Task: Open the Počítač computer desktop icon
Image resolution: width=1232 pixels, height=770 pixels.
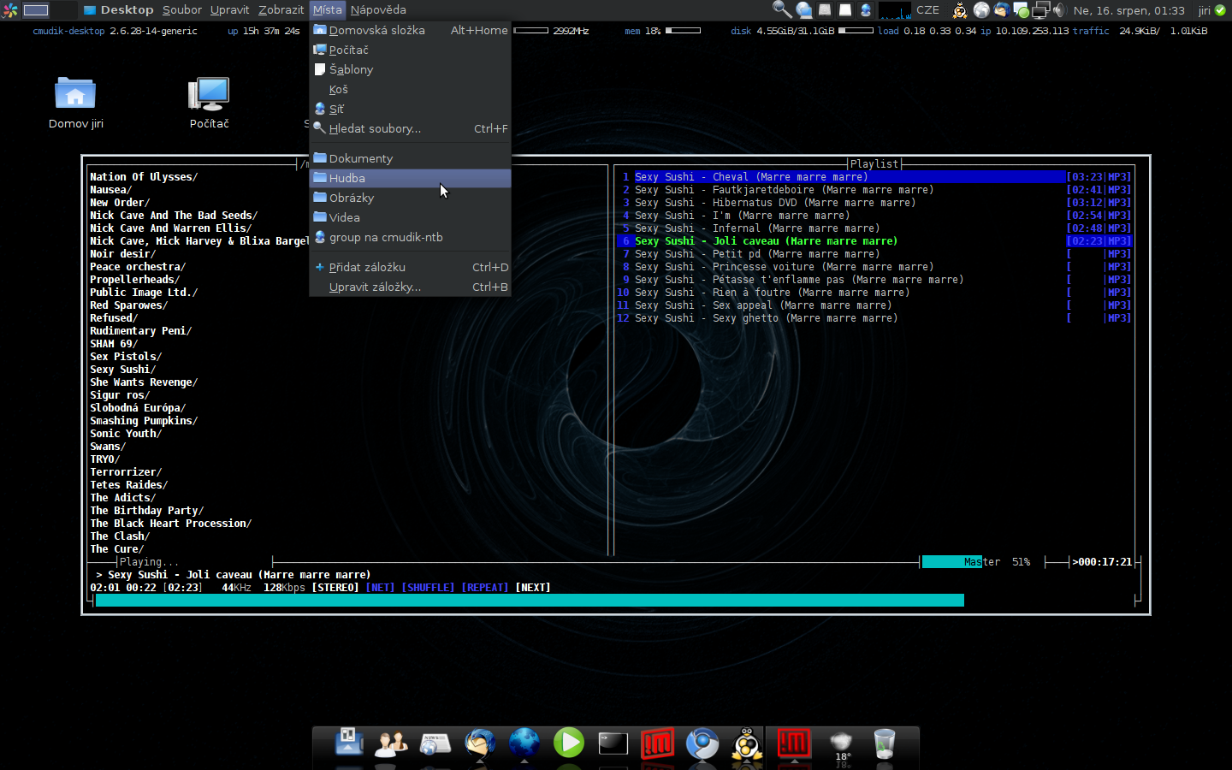Action: (x=210, y=103)
